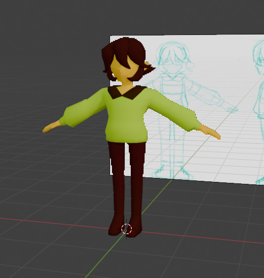Click the 3D cursor at the feet
Viewport: 264px width, 278px height.
pyautogui.click(x=126, y=229)
